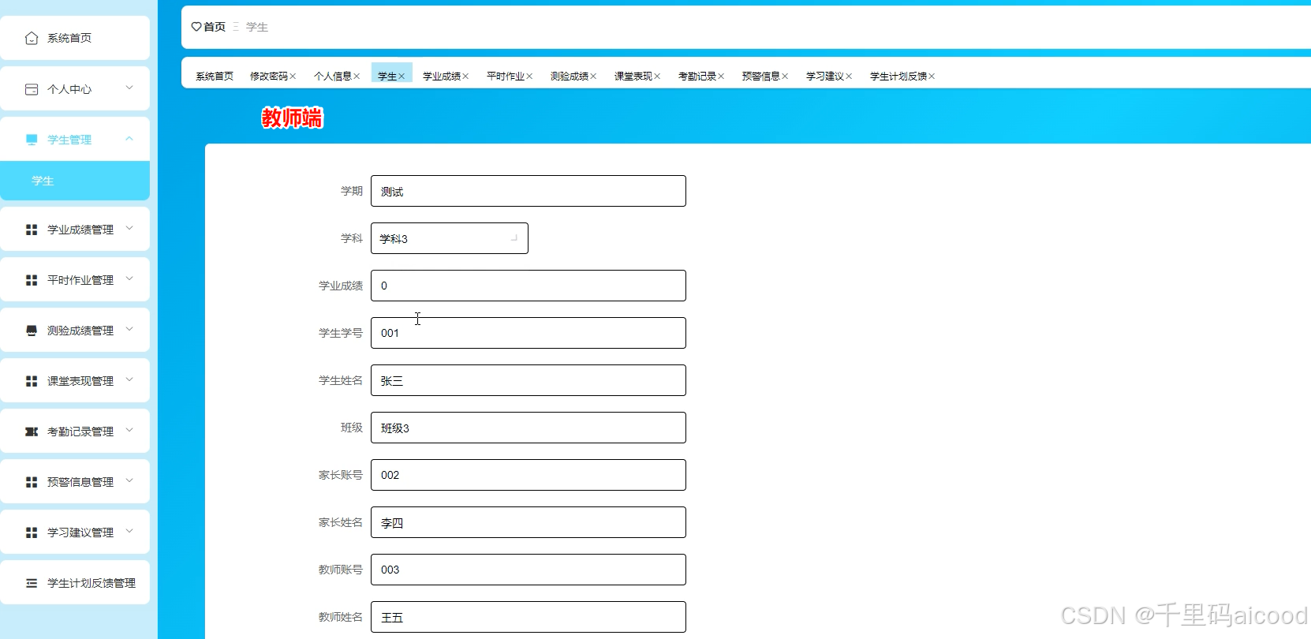Expand 学业成绩管理 submenu chevron
Viewport: 1311px width, 639px height.
pos(129,229)
